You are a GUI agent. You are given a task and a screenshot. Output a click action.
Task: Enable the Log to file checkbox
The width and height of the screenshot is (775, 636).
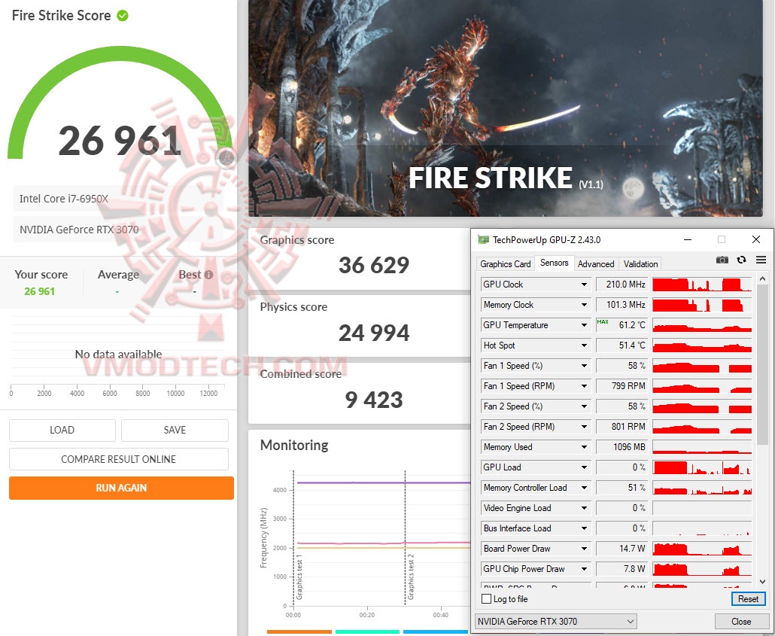click(486, 599)
